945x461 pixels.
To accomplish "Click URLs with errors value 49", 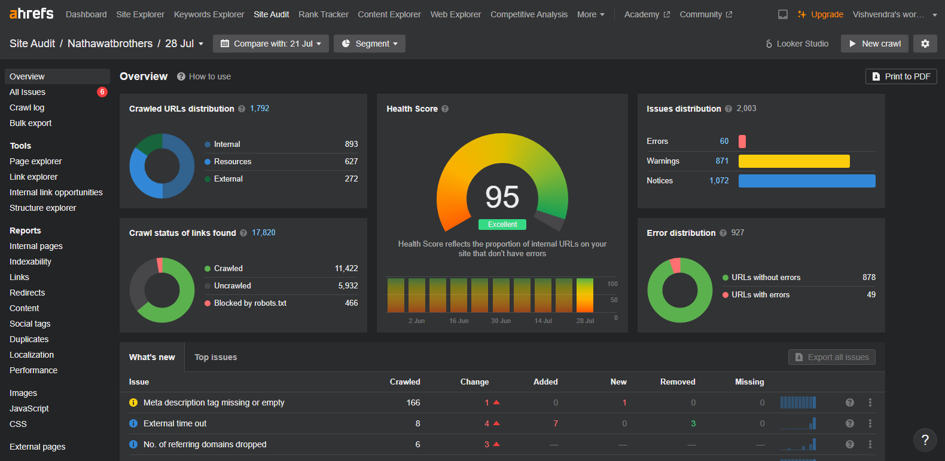I will click(871, 295).
